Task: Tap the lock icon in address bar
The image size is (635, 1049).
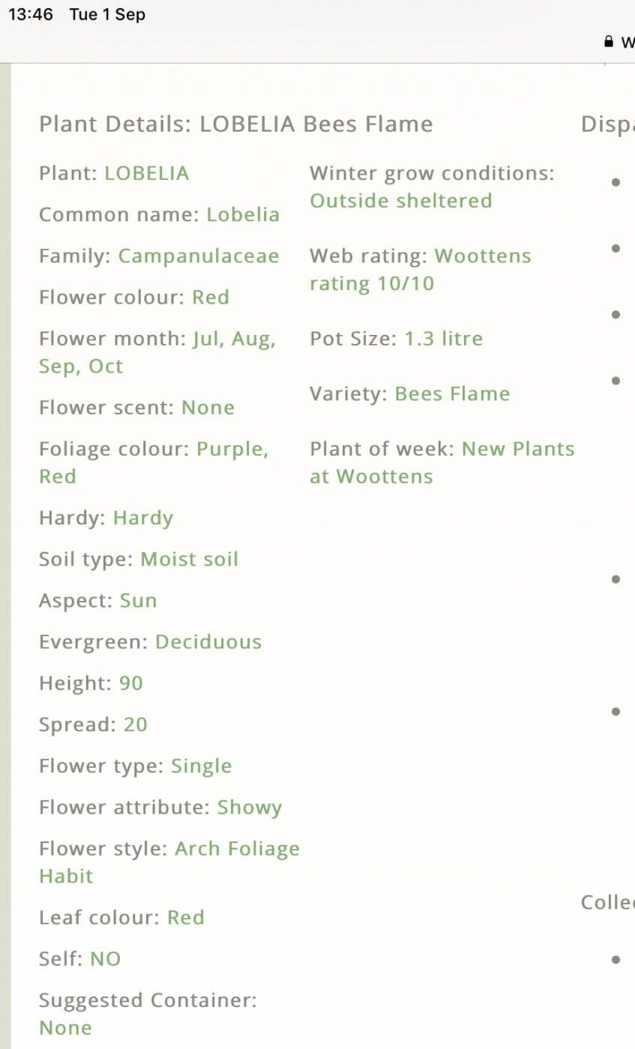Action: pyautogui.click(x=609, y=42)
